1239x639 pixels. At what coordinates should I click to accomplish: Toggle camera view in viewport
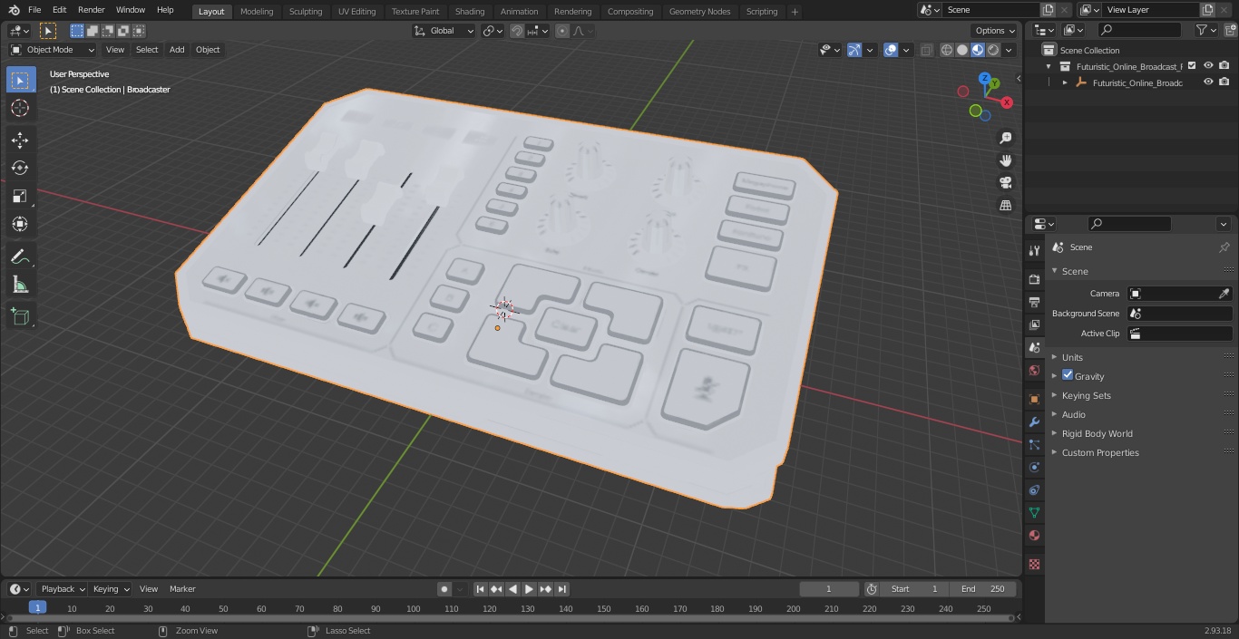1005,183
